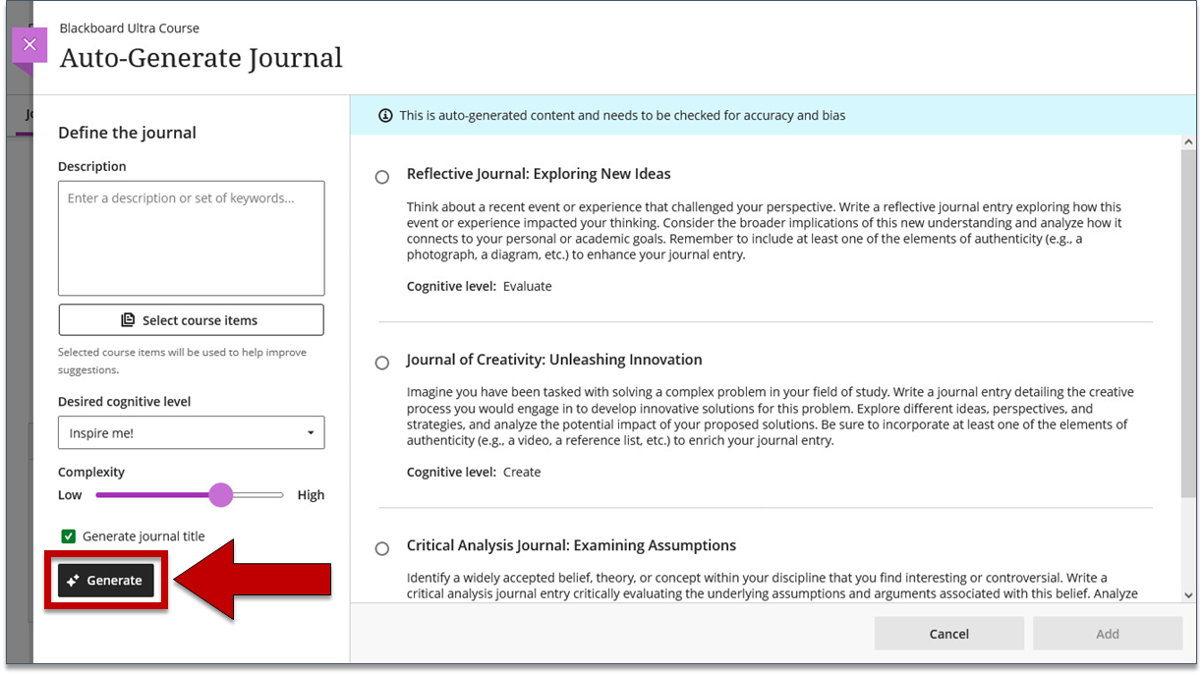Open Desired cognitive level dropdown
The height and width of the screenshot is (675, 1203).
(192, 433)
